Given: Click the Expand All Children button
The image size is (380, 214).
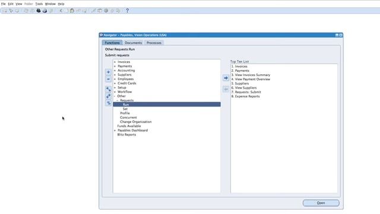Looking at the screenshot, I should (108, 89).
